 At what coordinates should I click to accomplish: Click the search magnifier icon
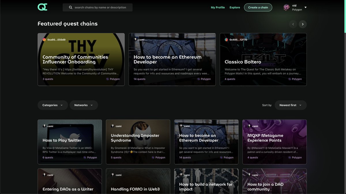[71, 7]
